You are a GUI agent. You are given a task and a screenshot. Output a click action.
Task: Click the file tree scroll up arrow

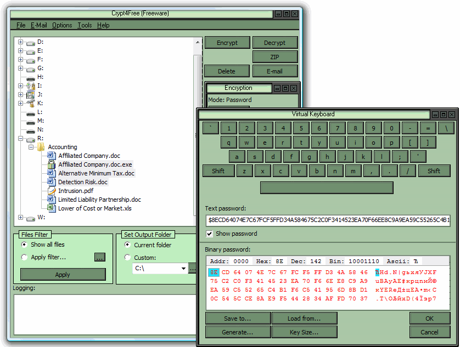tap(198, 43)
